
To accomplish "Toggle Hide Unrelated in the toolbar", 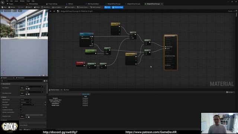I will 96,7.
